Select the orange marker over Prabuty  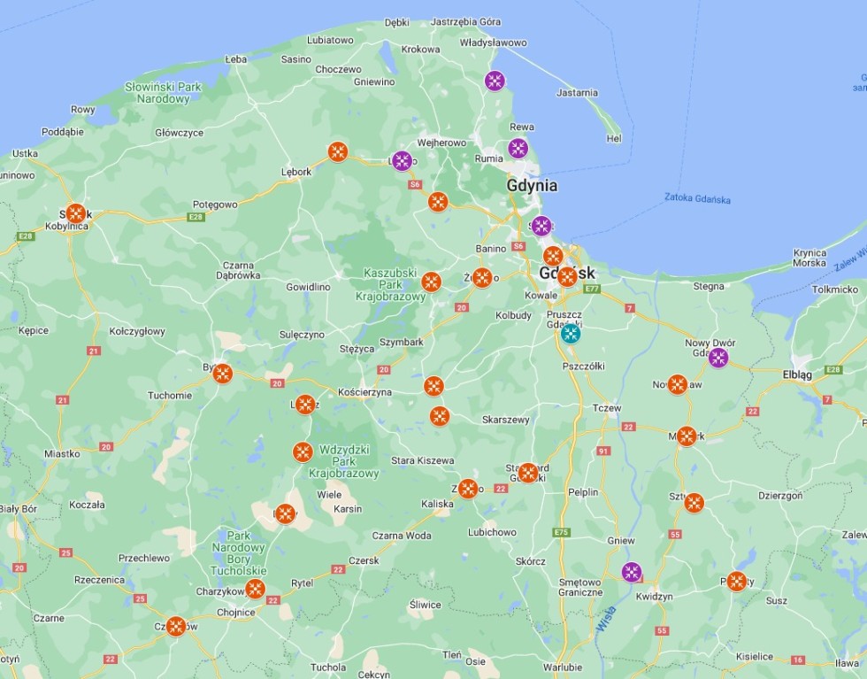point(736,582)
